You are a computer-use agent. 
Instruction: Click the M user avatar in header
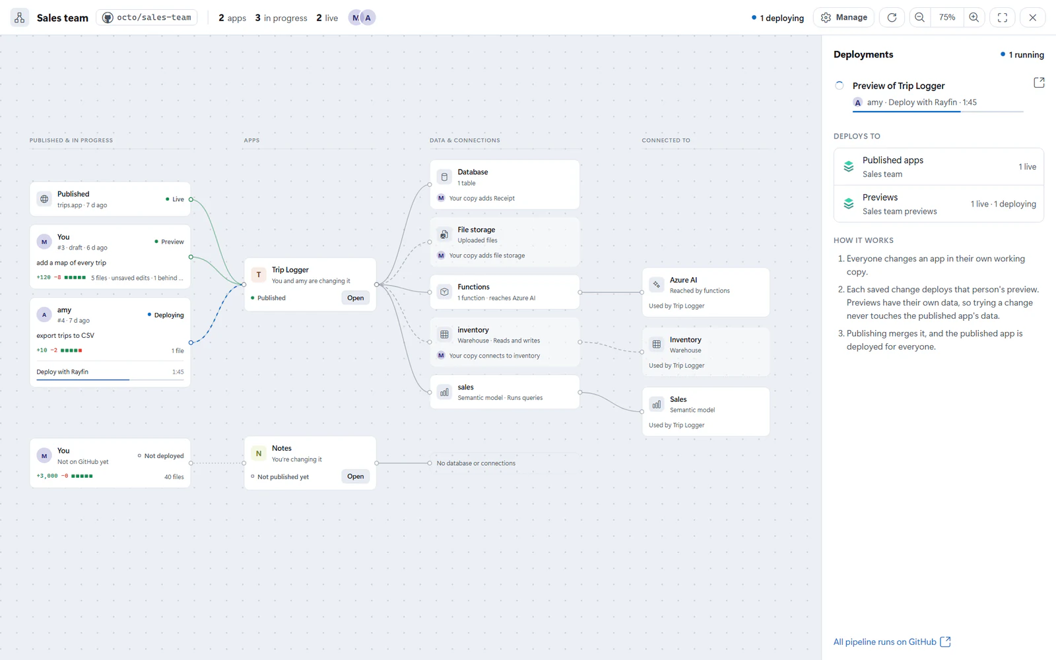click(356, 18)
